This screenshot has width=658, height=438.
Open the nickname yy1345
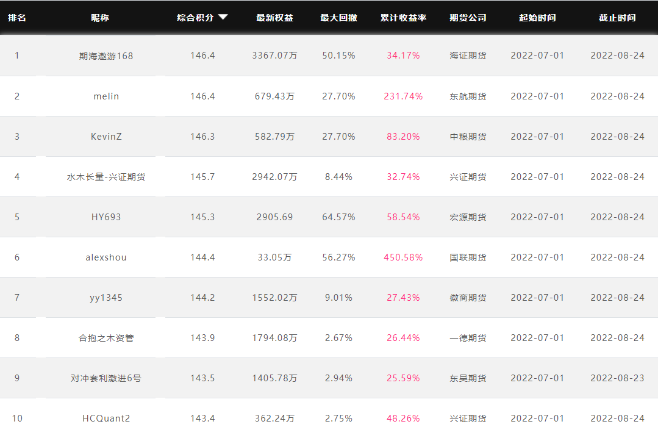[x=106, y=298]
